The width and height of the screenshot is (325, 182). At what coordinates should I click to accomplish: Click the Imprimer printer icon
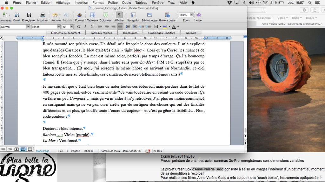point(43,15)
